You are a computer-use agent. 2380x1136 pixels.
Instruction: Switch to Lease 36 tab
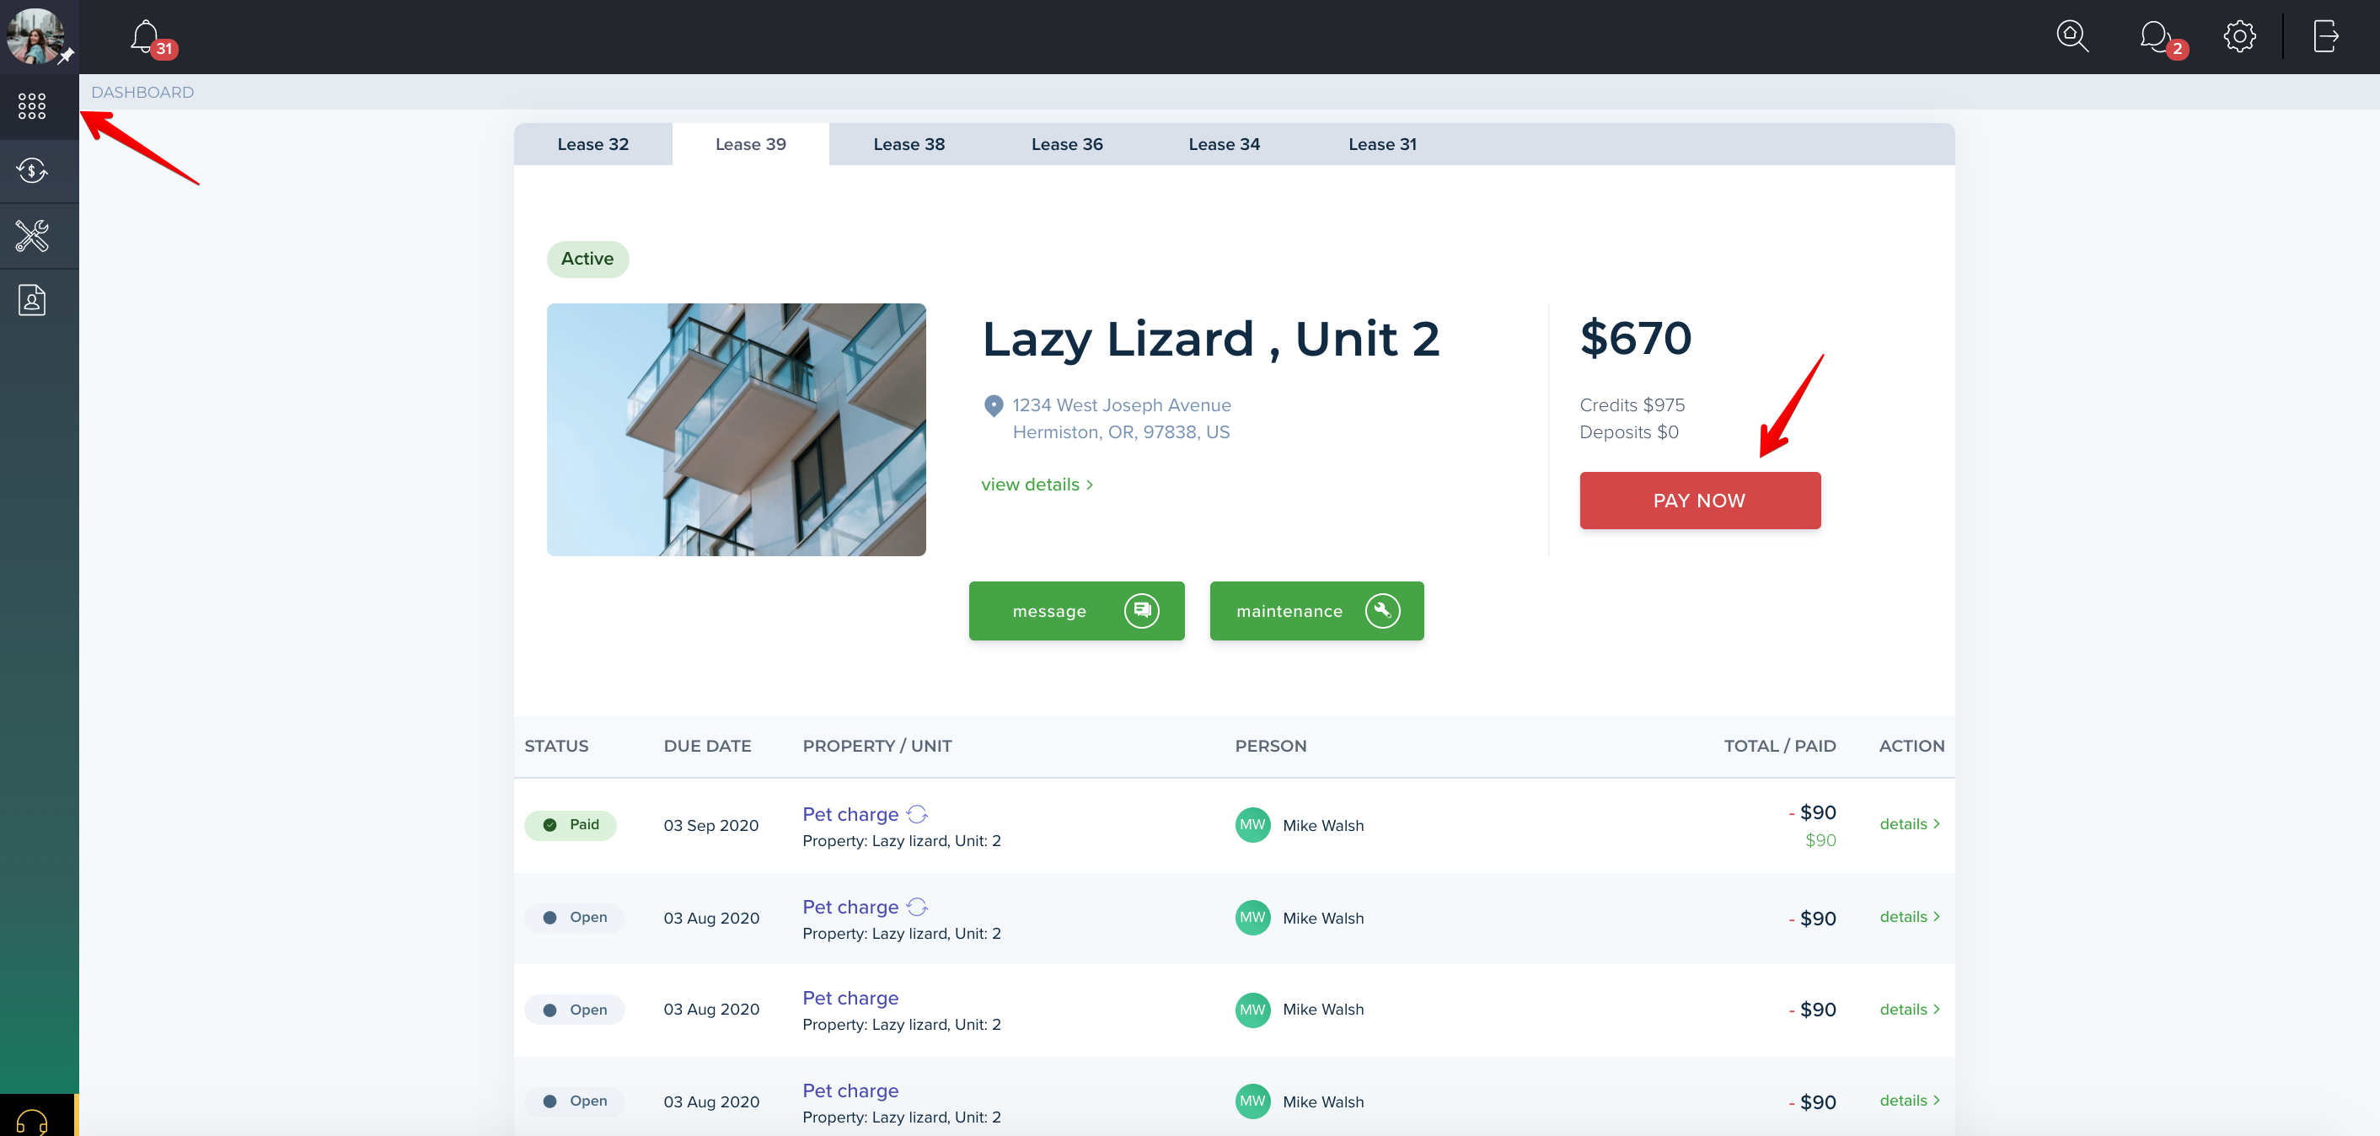[1066, 144]
